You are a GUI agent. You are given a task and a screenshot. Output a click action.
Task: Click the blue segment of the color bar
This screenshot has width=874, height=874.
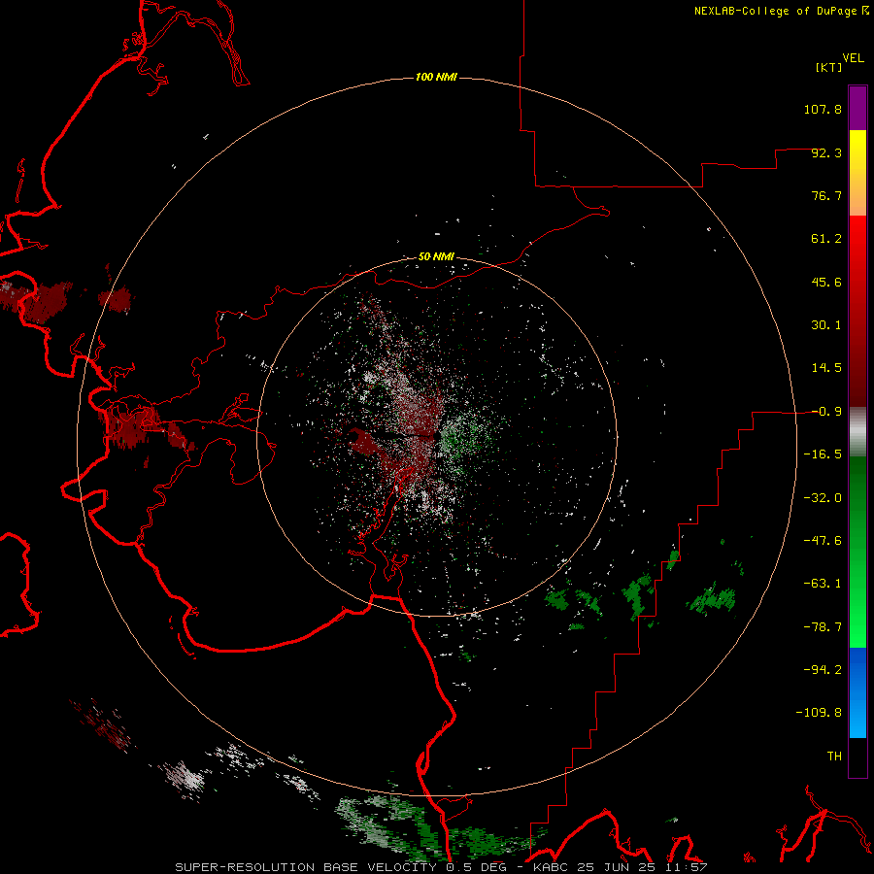(x=857, y=692)
